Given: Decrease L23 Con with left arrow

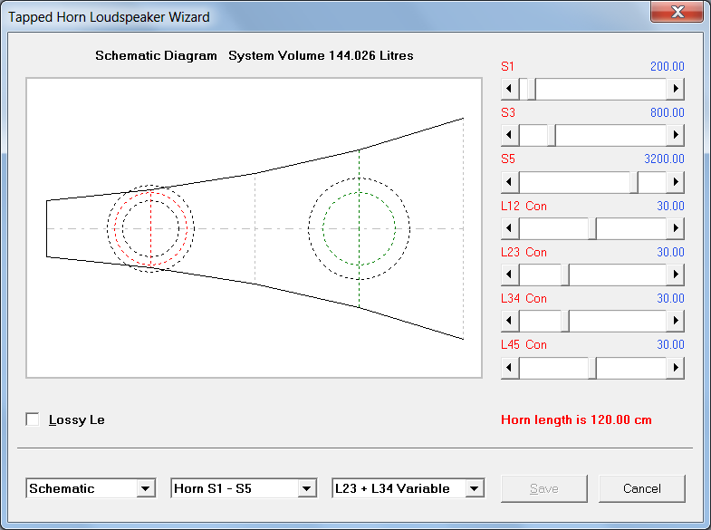Looking at the screenshot, I should pyautogui.click(x=510, y=275).
